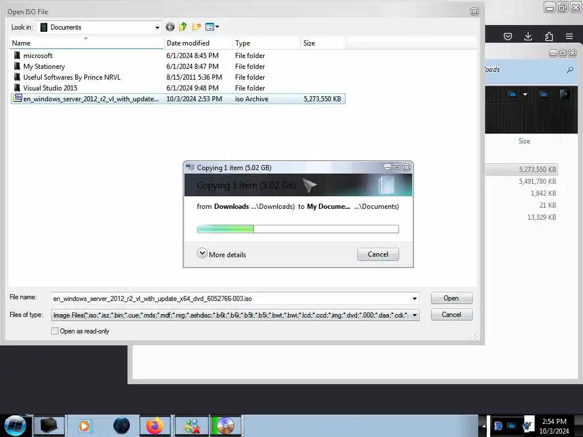Open Windows Media Player taskbar icon
Screen dimensions: 583x437
84,426
